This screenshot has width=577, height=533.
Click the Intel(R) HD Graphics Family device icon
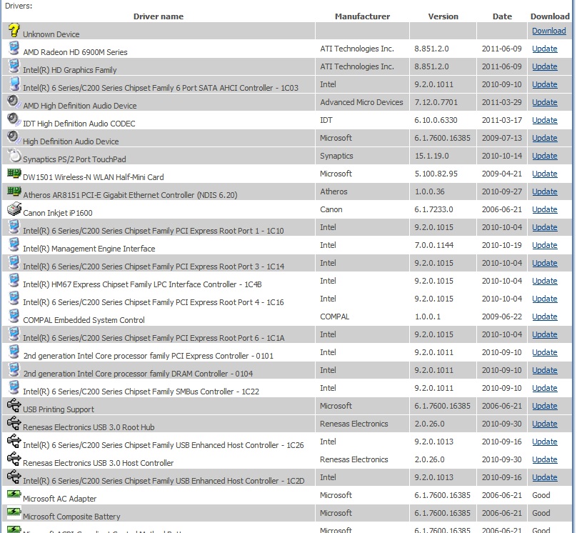coord(14,66)
